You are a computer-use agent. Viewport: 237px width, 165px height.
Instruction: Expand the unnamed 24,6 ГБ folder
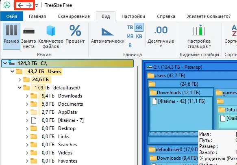[20, 80]
